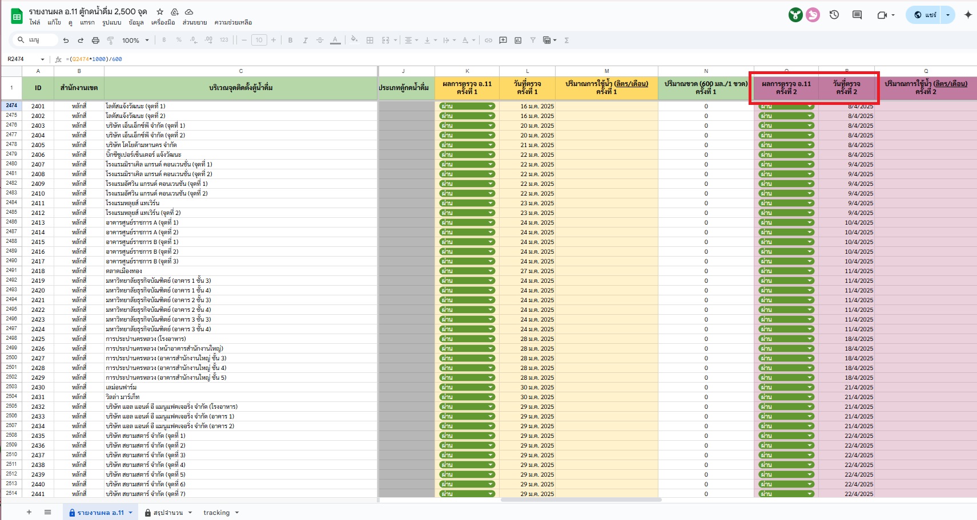Click the paint format roller icon
Image resolution: width=977 pixels, height=520 pixels.
click(110, 40)
